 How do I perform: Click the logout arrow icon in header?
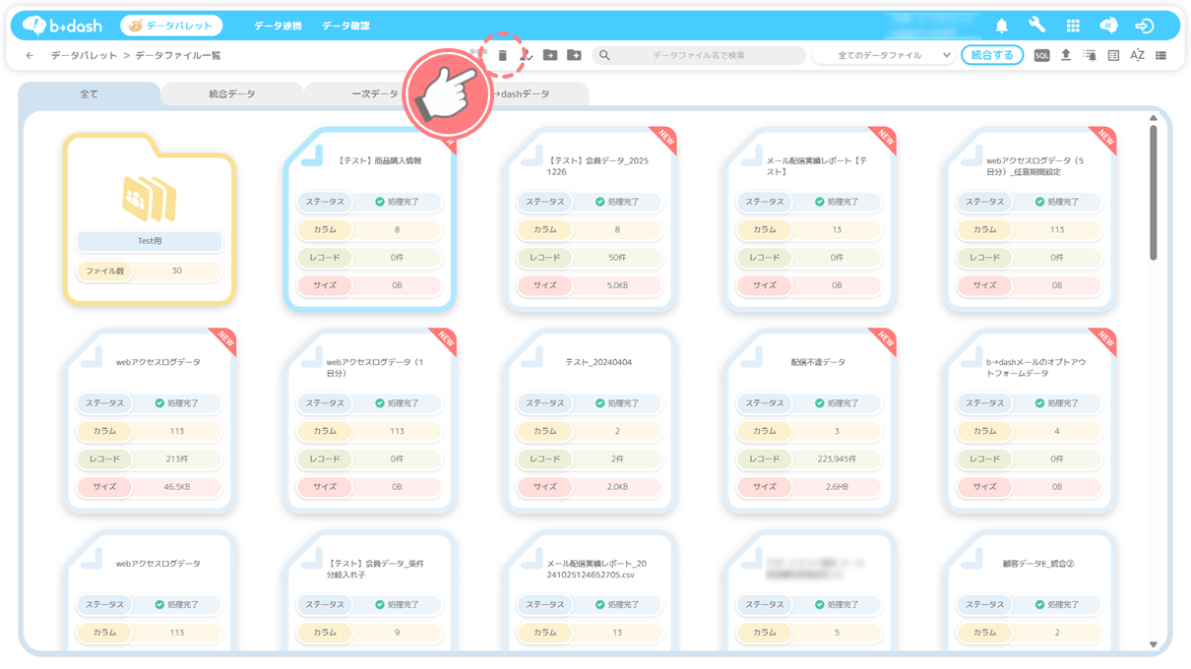pyautogui.click(x=1144, y=26)
